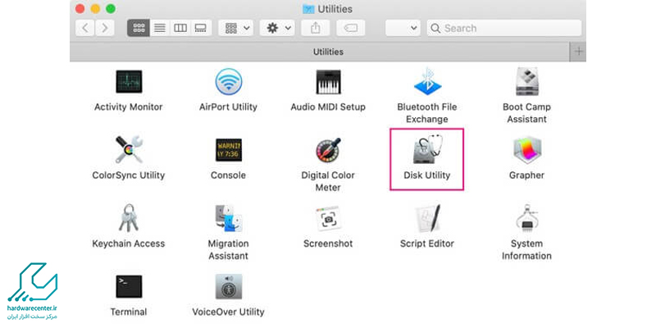
Task: Open the group-by arrangement dropdown
Action: pos(236,28)
